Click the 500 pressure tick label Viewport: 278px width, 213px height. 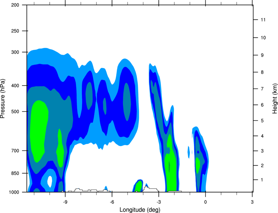pos(15,111)
